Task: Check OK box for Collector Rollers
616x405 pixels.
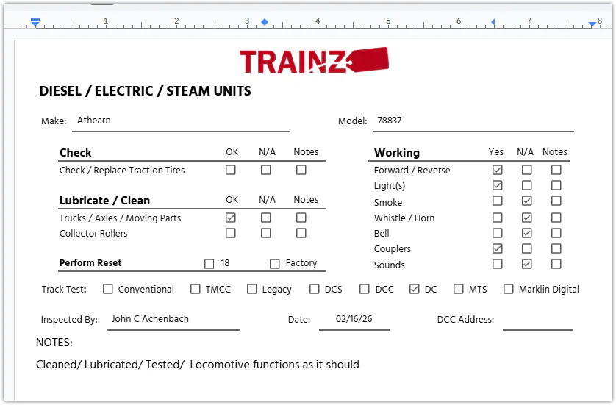Action: pos(231,233)
